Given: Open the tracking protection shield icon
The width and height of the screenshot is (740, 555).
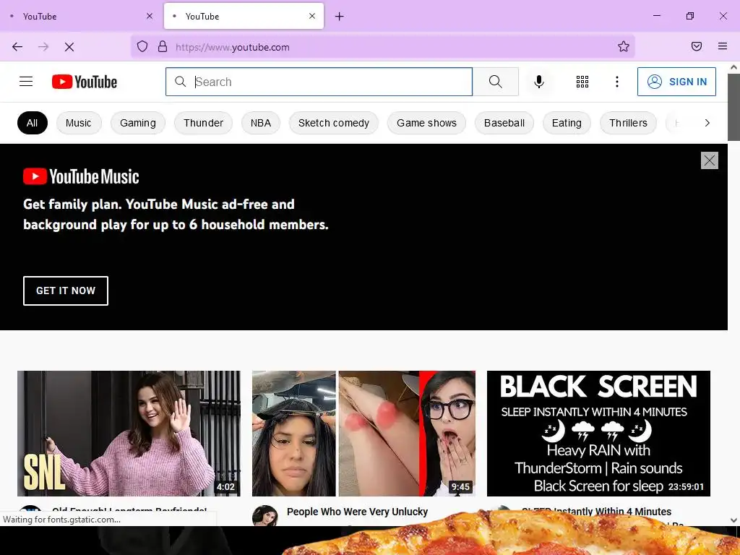Looking at the screenshot, I should [x=142, y=46].
